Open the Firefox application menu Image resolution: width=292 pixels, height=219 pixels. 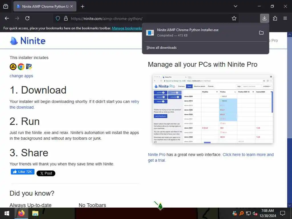[x=285, y=18]
